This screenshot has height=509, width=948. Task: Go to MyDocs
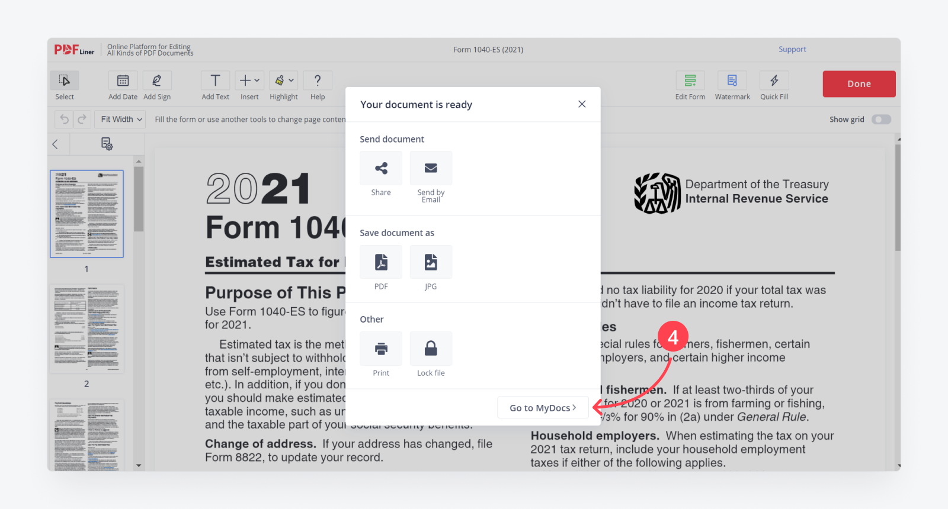543,408
